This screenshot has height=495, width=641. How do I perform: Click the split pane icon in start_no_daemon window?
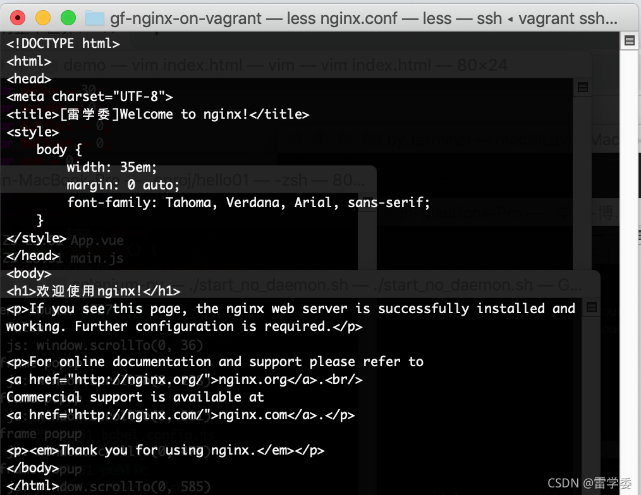(x=592, y=307)
